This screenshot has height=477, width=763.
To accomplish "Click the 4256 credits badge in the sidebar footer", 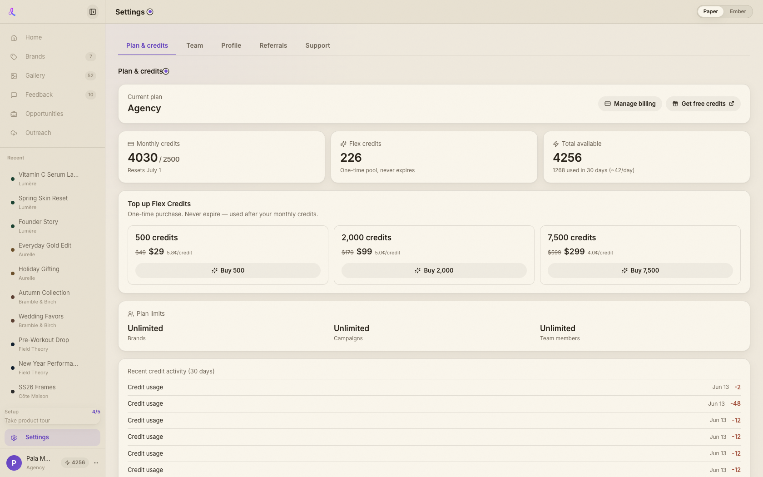I will coord(75,463).
